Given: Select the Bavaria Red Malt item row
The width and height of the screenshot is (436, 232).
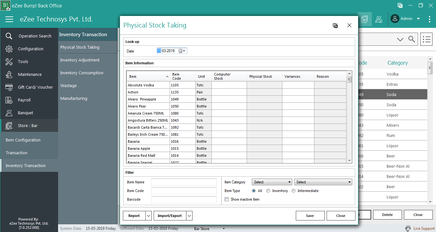Looking at the screenshot, I should [236, 156].
